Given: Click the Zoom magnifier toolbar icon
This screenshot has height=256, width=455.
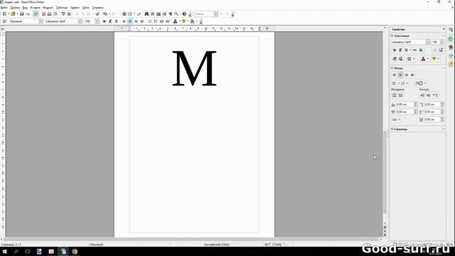Looking at the screenshot, I should click(x=176, y=14).
